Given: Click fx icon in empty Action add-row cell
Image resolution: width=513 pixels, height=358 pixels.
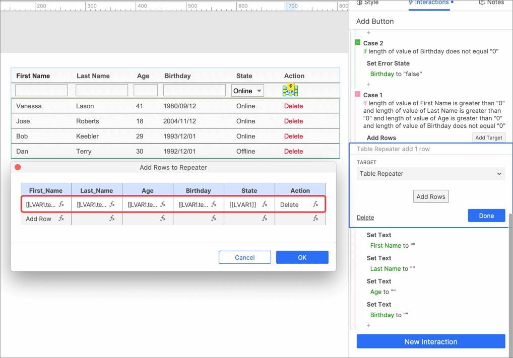Looking at the screenshot, I should click(x=315, y=219).
